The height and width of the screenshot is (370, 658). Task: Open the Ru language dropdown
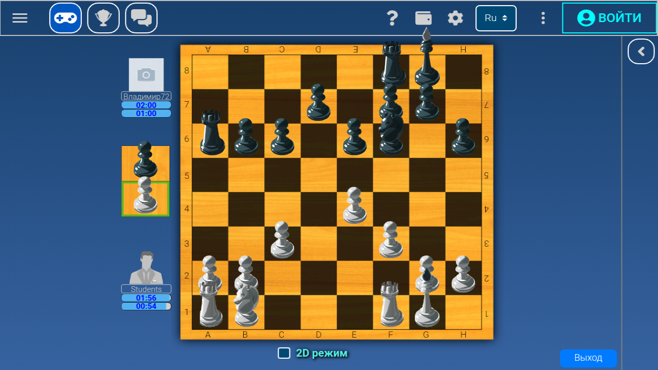(x=495, y=17)
